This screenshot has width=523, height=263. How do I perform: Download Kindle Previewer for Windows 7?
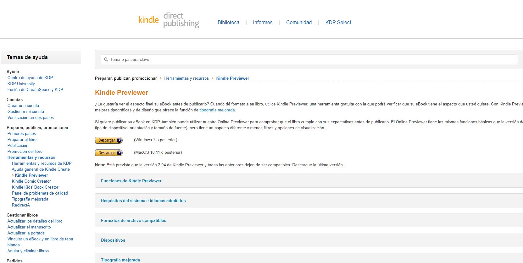pyautogui.click(x=108, y=140)
